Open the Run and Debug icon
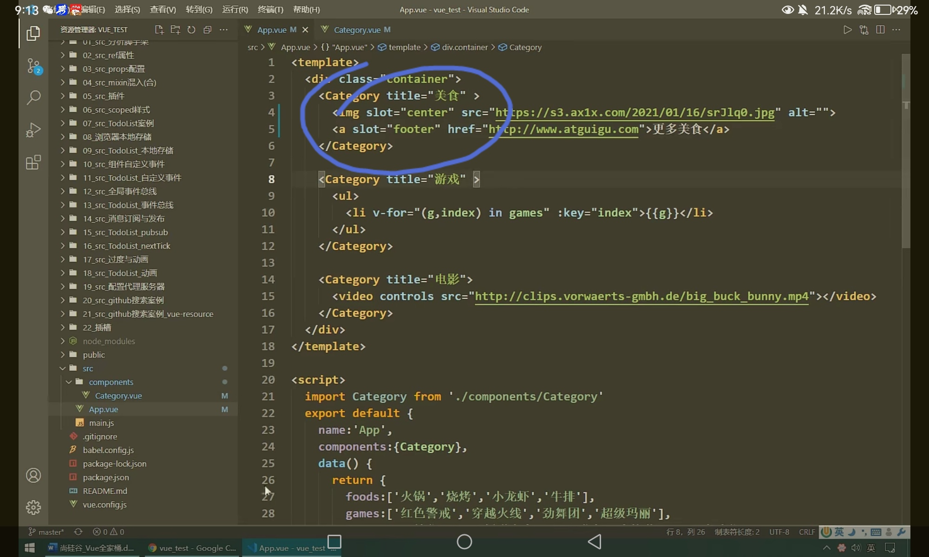The height and width of the screenshot is (557, 929). click(33, 130)
